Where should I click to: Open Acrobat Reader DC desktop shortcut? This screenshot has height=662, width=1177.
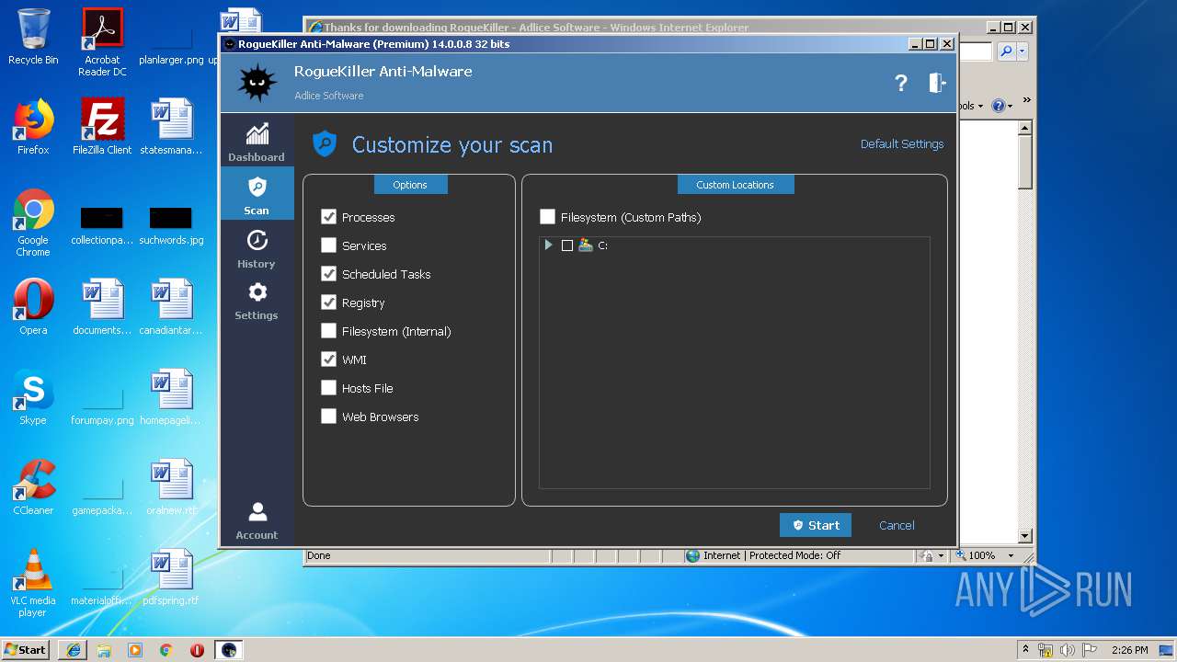(x=102, y=42)
